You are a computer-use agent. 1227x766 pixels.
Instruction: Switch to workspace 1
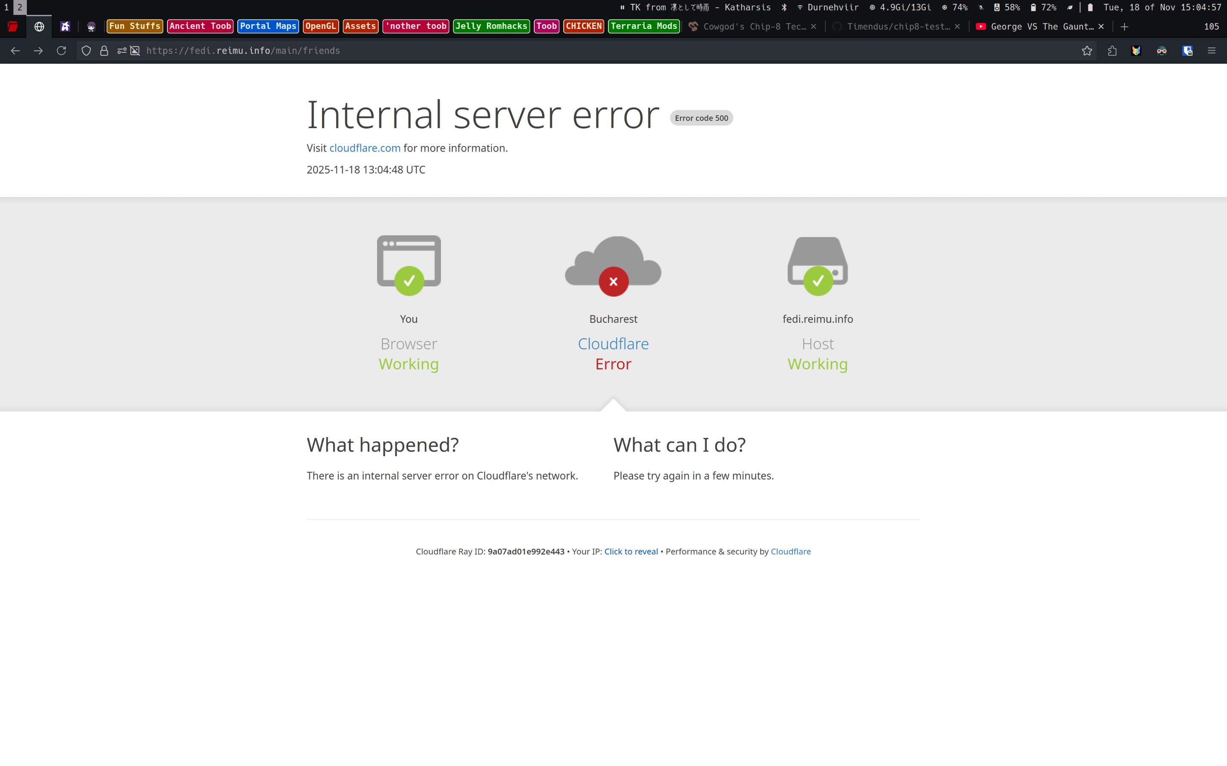tap(6, 7)
